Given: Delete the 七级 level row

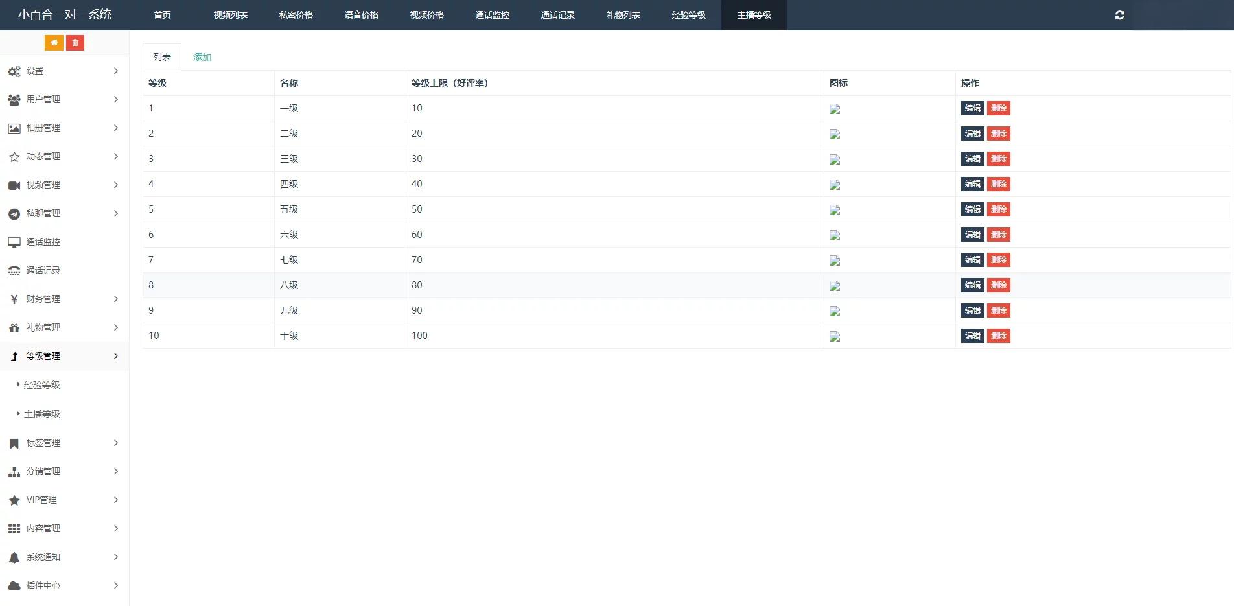Looking at the screenshot, I should click(999, 260).
